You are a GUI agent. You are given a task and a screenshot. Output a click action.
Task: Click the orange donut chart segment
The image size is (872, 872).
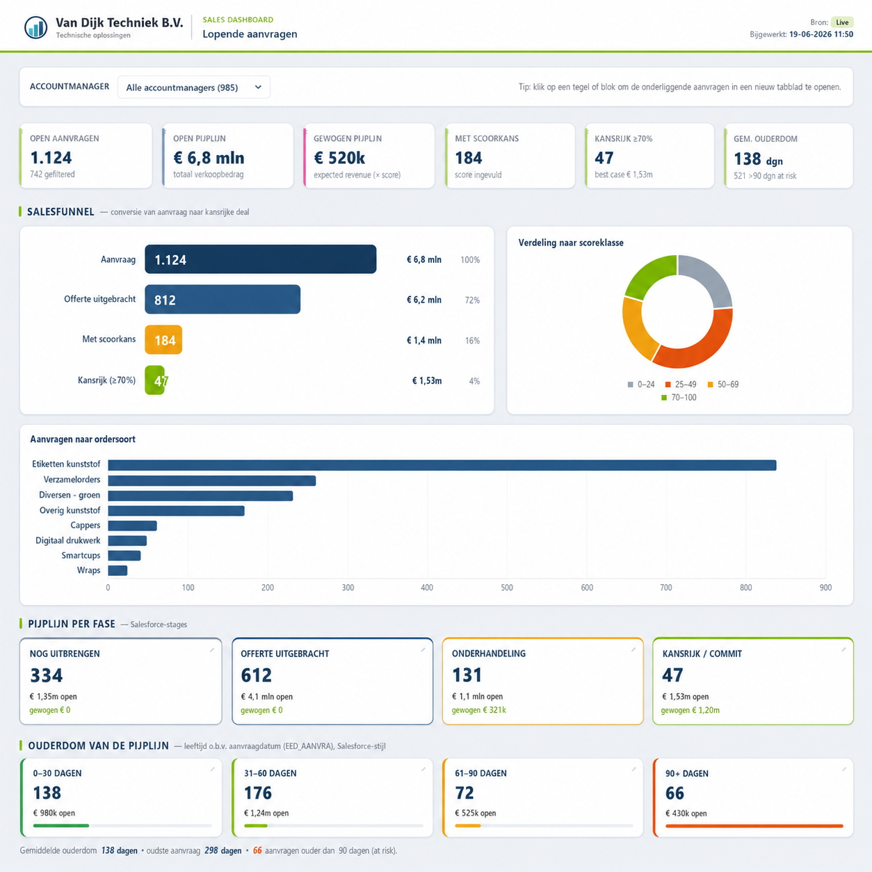click(636, 329)
